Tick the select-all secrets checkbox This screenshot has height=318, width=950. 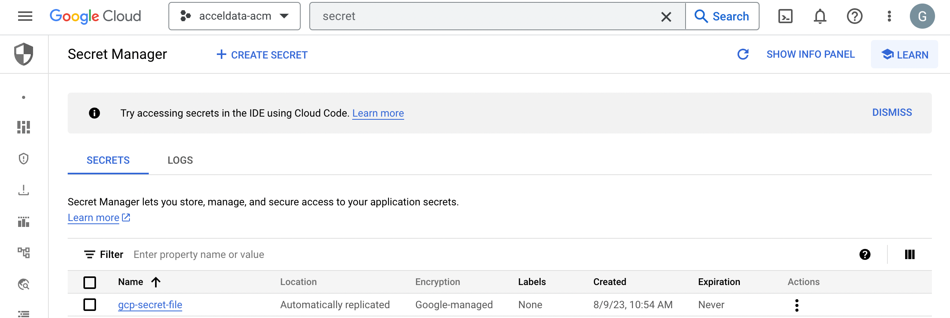tap(90, 282)
